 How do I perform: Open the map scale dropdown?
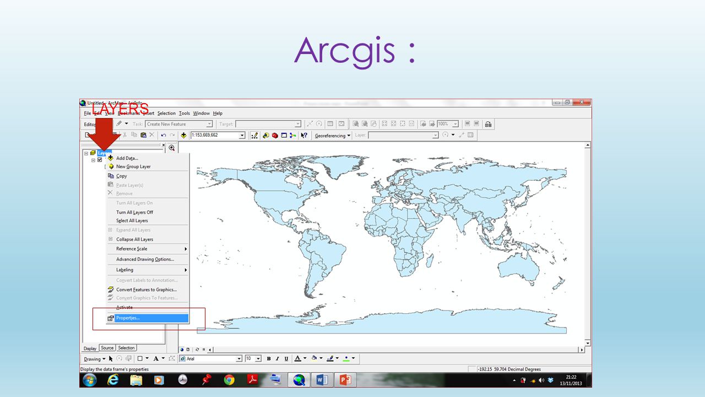point(242,135)
